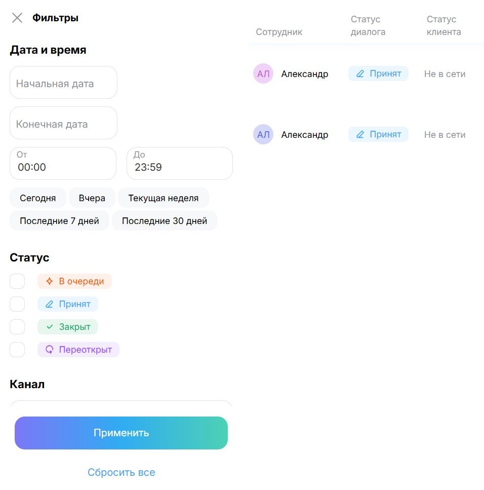Image resolution: width=484 pixels, height=490 pixels.
Task: Click the blue АЛ avatar in second row
Action: [263, 135]
